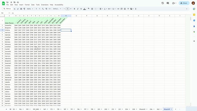Viewport: 197px width, 111px height.
Task: Increase decimal places
Action: coord(46,9)
